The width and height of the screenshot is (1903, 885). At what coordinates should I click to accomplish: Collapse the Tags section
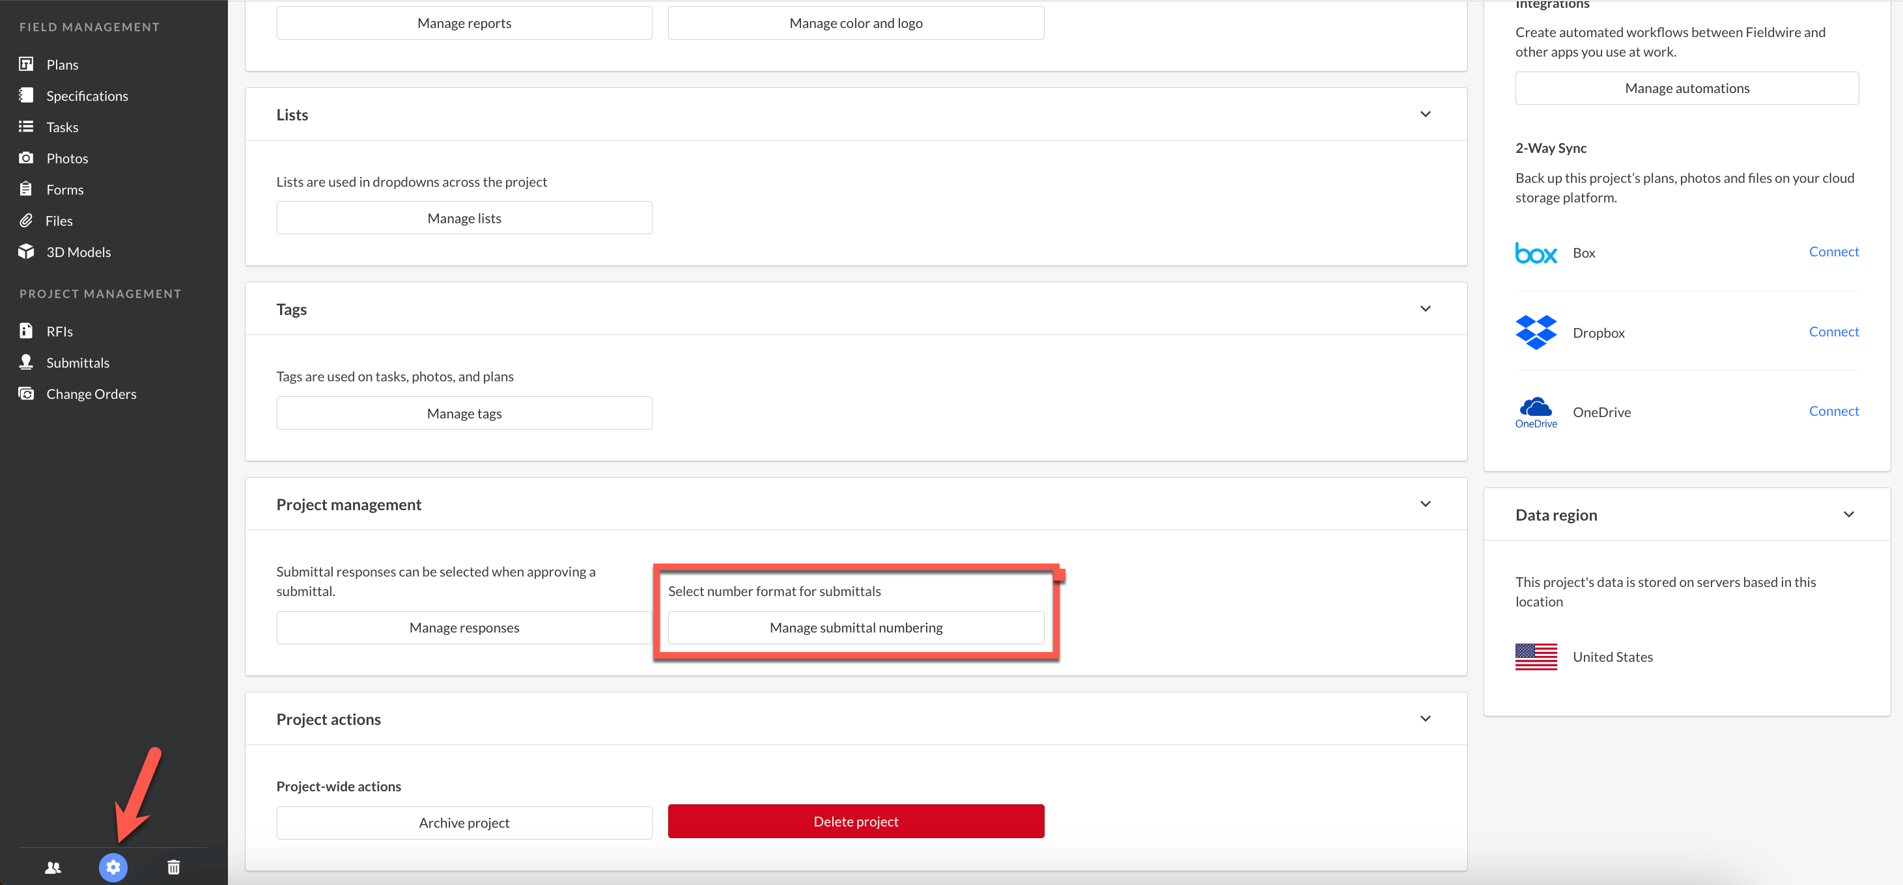click(1425, 308)
